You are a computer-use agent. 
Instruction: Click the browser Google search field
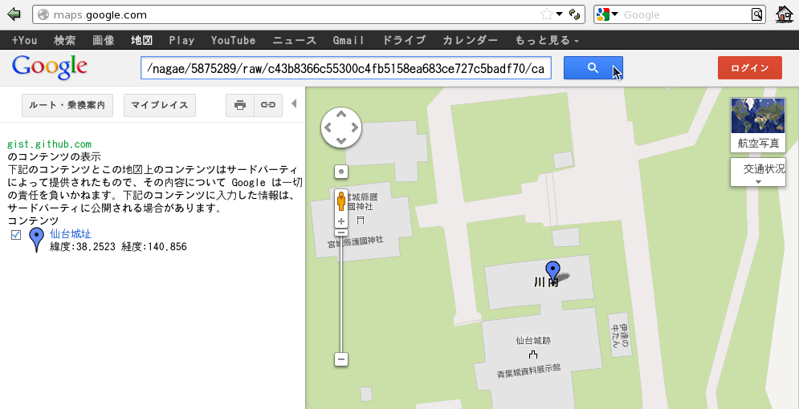[685, 14]
